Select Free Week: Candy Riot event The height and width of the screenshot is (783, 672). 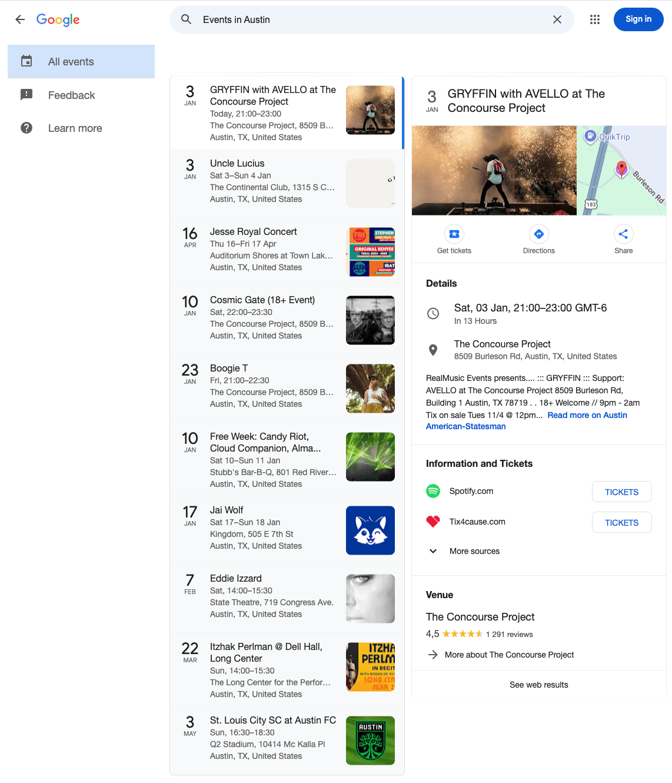click(287, 459)
